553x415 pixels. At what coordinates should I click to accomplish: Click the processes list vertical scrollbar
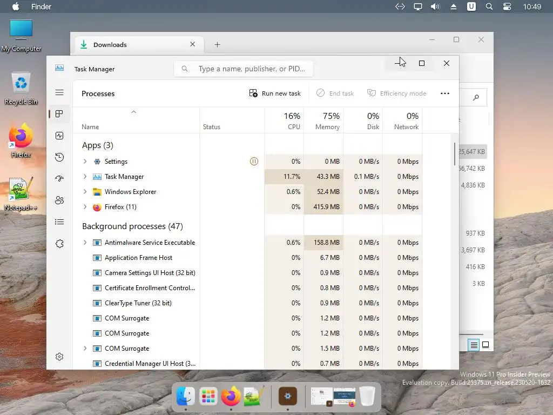tap(455, 153)
